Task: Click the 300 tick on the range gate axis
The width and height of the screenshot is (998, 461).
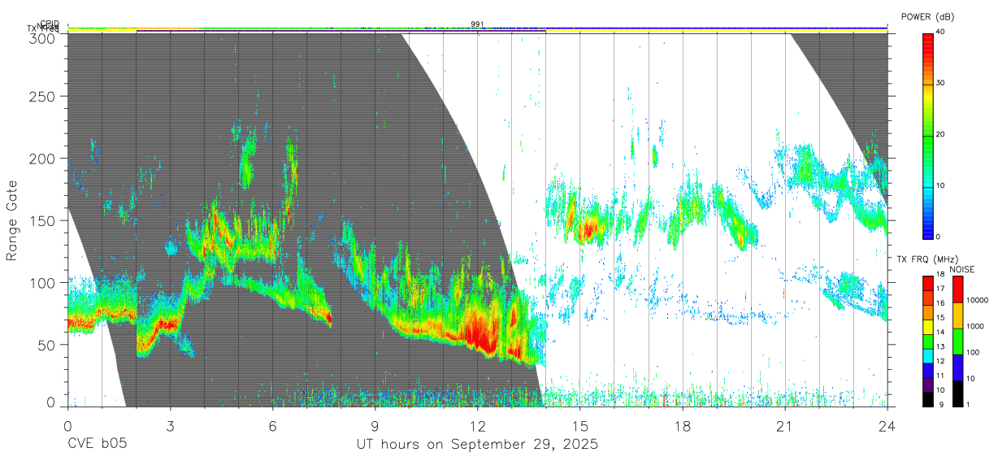Action: [x=44, y=37]
